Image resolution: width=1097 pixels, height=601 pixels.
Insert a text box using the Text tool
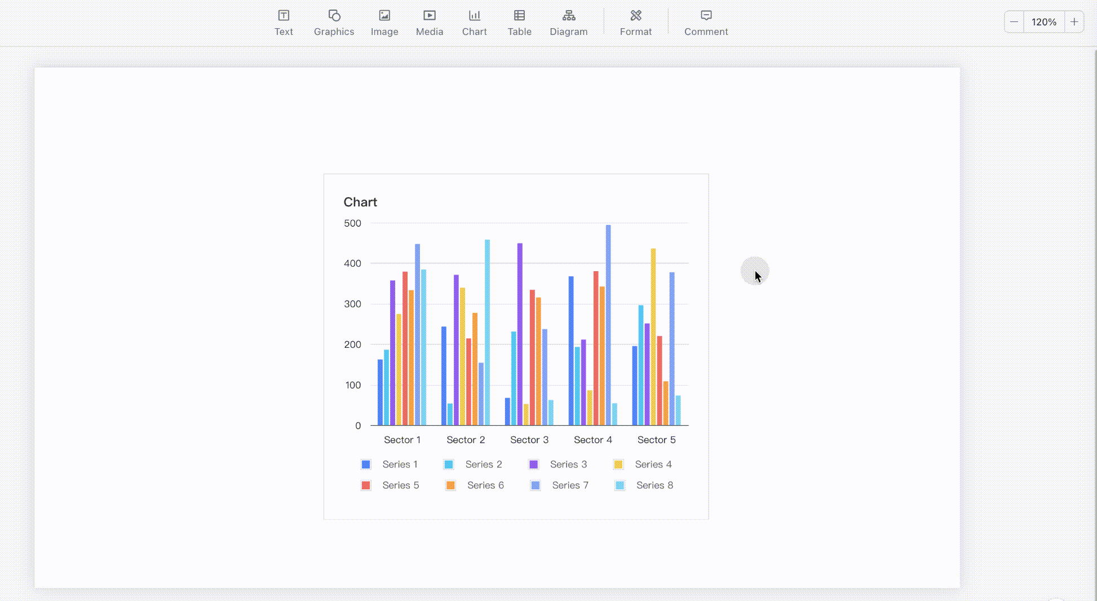pyautogui.click(x=284, y=23)
